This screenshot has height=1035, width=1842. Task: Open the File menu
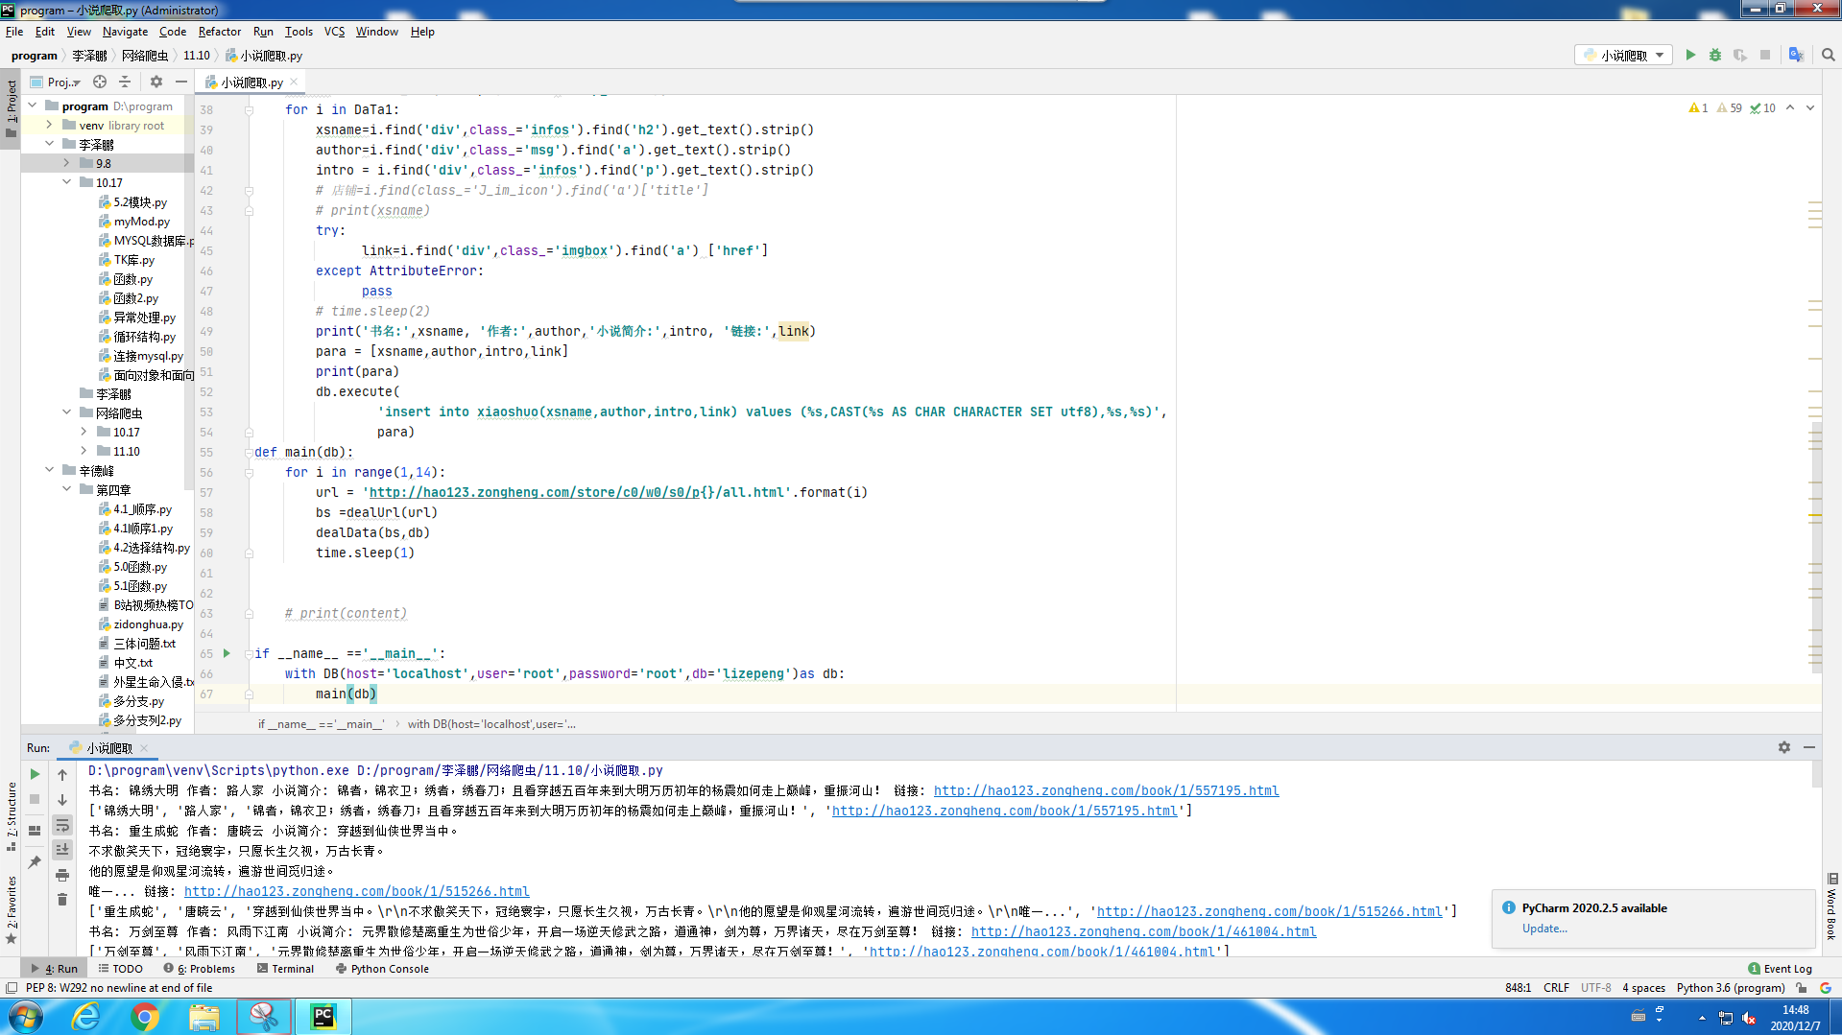[14, 32]
